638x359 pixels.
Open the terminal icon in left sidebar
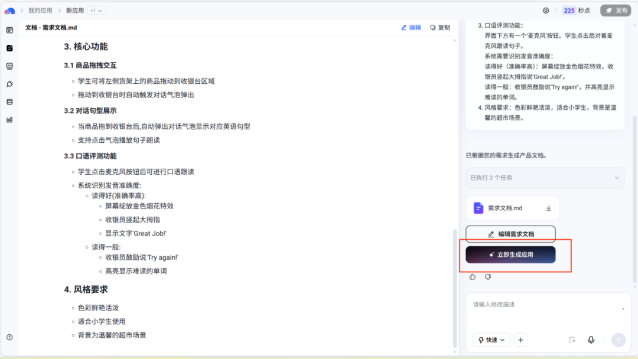[x=9, y=66]
